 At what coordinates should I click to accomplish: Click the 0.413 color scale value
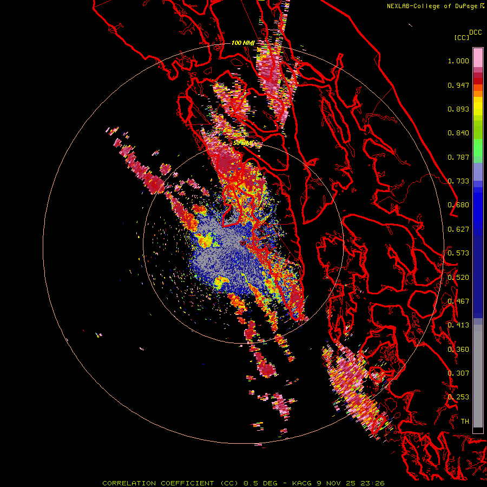tap(458, 325)
